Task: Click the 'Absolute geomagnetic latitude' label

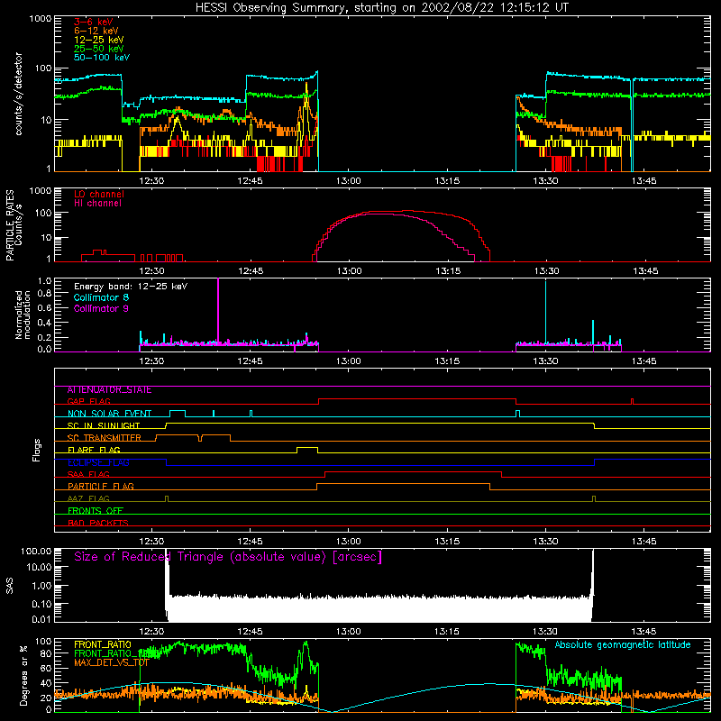Action: pyautogui.click(x=623, y=645)
